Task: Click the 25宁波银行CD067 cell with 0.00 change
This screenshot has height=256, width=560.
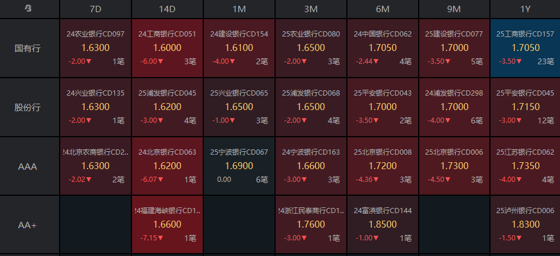Action: tap(239, 166)
